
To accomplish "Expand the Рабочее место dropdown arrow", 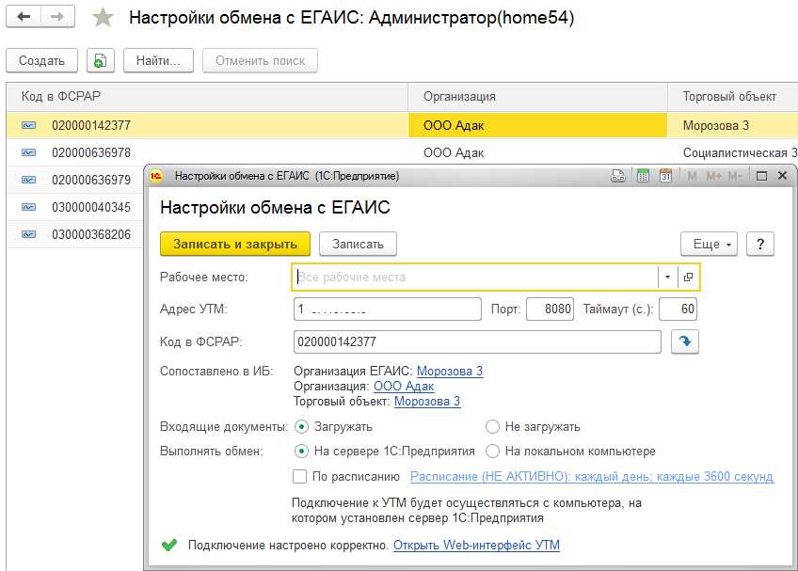I will 668,278.
